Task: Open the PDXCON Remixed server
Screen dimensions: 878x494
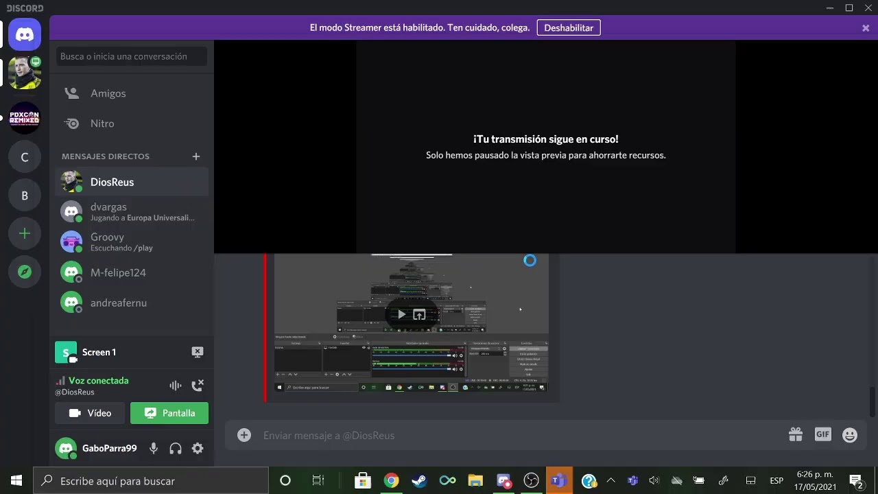Action: point(25,117)
